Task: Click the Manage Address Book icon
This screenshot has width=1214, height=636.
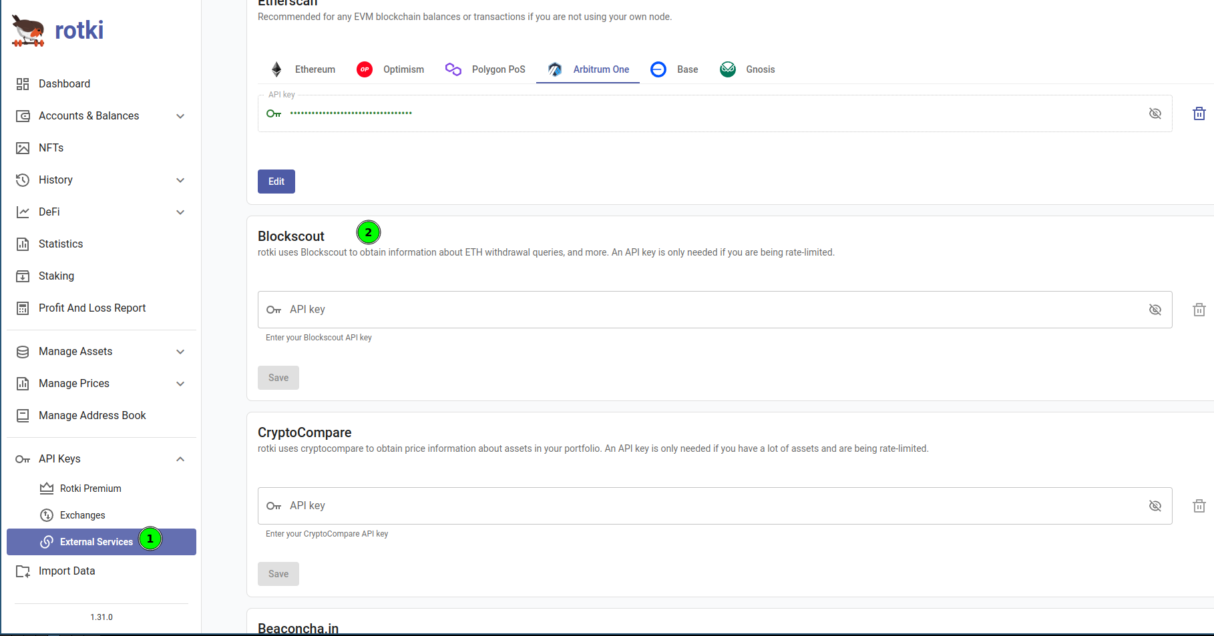Action: click(x=23, y=416)
